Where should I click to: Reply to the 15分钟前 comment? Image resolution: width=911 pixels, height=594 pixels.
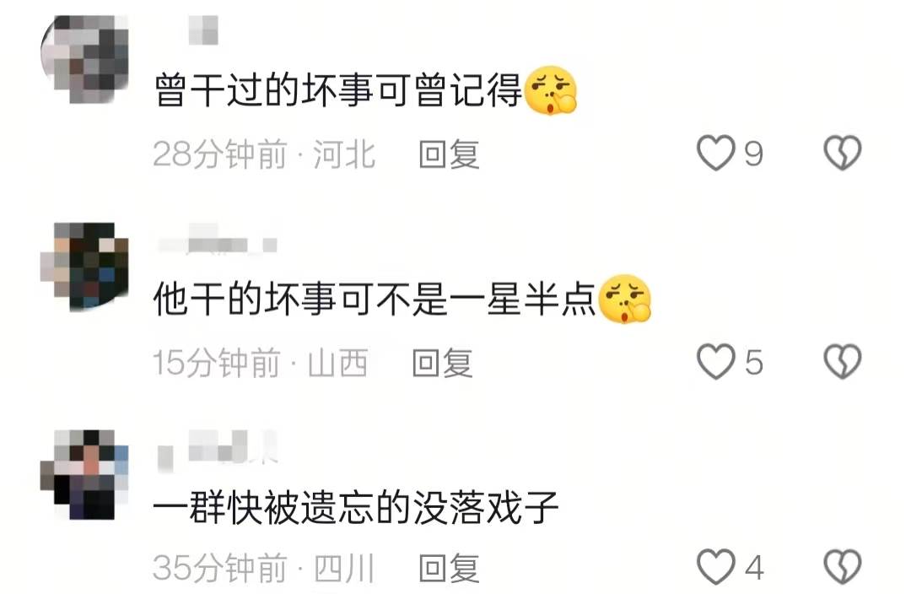[442, 363]
